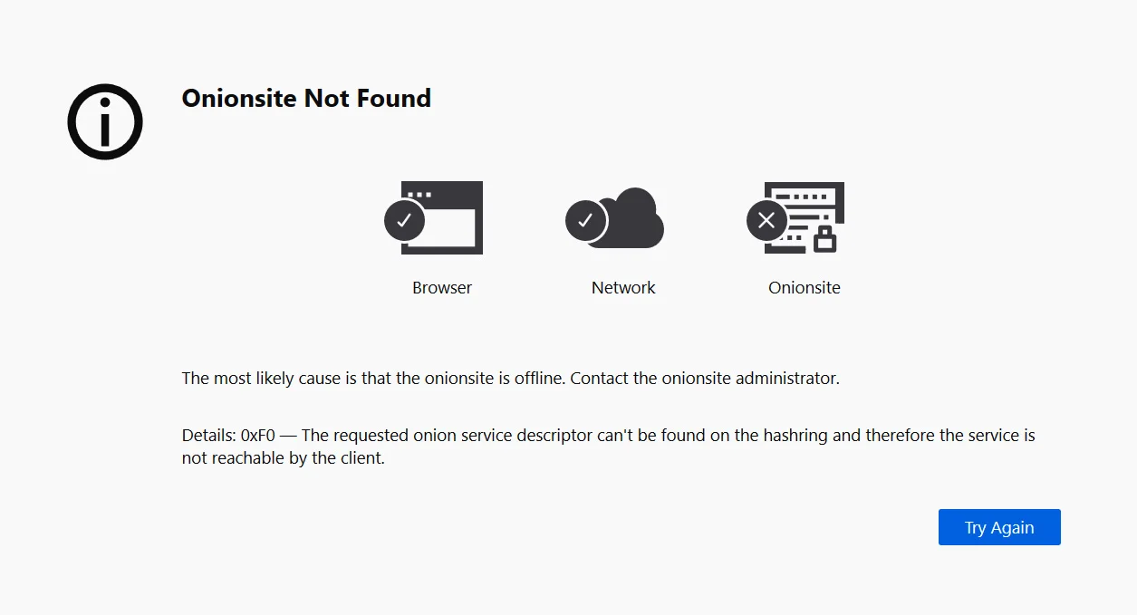The height and width of the screenshot is (615, 1137).
Task: Click the checkmark badge on Browser icon
Action: click(x=405, y=220)
